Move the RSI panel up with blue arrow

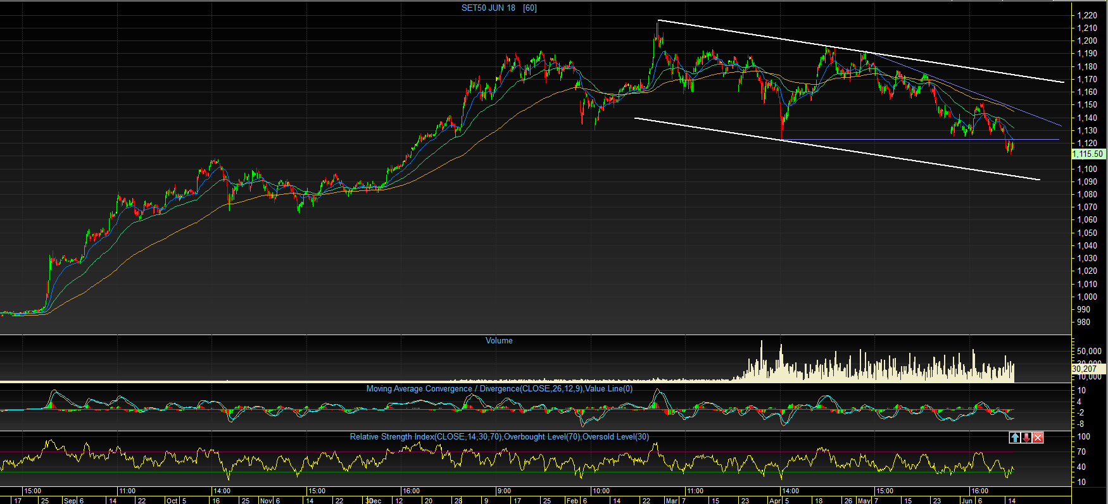(1015, 438)
